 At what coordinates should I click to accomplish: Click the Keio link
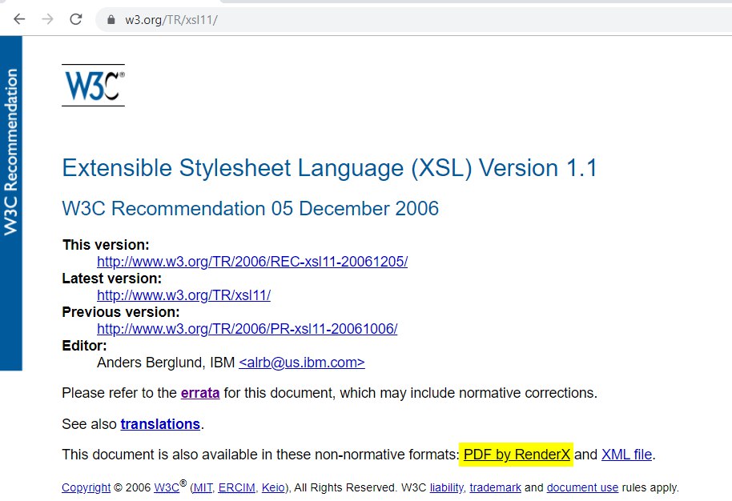tap(273, 487)
